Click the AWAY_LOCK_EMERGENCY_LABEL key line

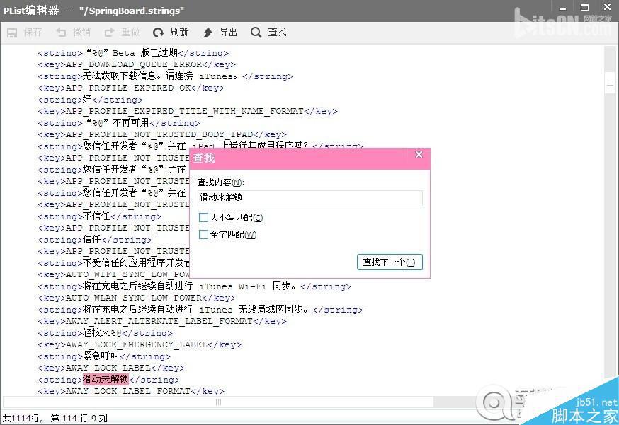pyautogui.click(x=140, y=344)
